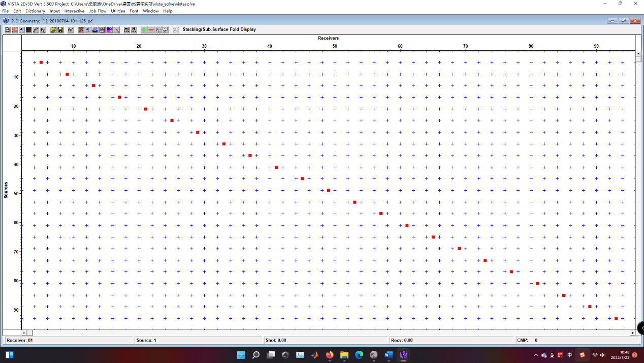Click the green plus toolbar icon
This screenshot has height=363, width=644.
(144, 30)
